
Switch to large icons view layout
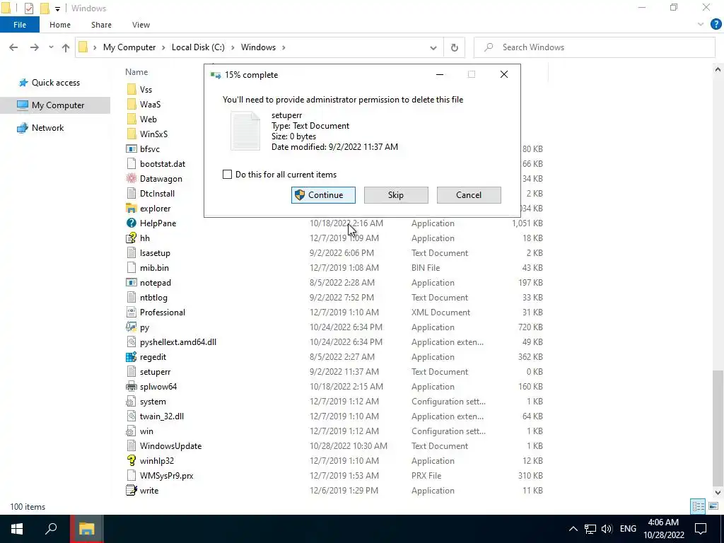713,506
